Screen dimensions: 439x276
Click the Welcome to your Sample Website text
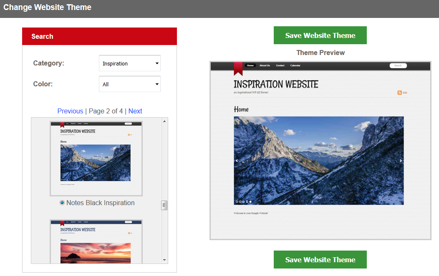(x=251, y=213)
